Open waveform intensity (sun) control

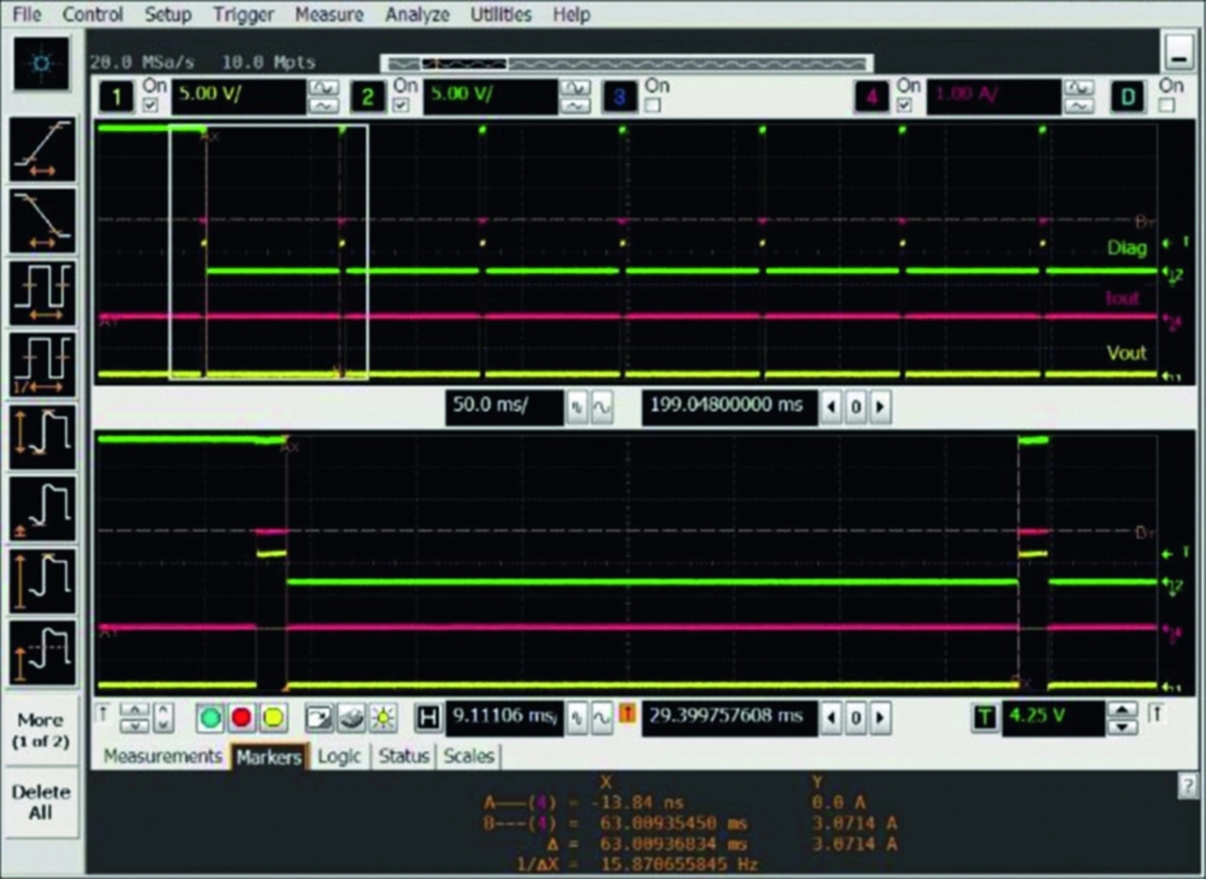click(383, 718)
